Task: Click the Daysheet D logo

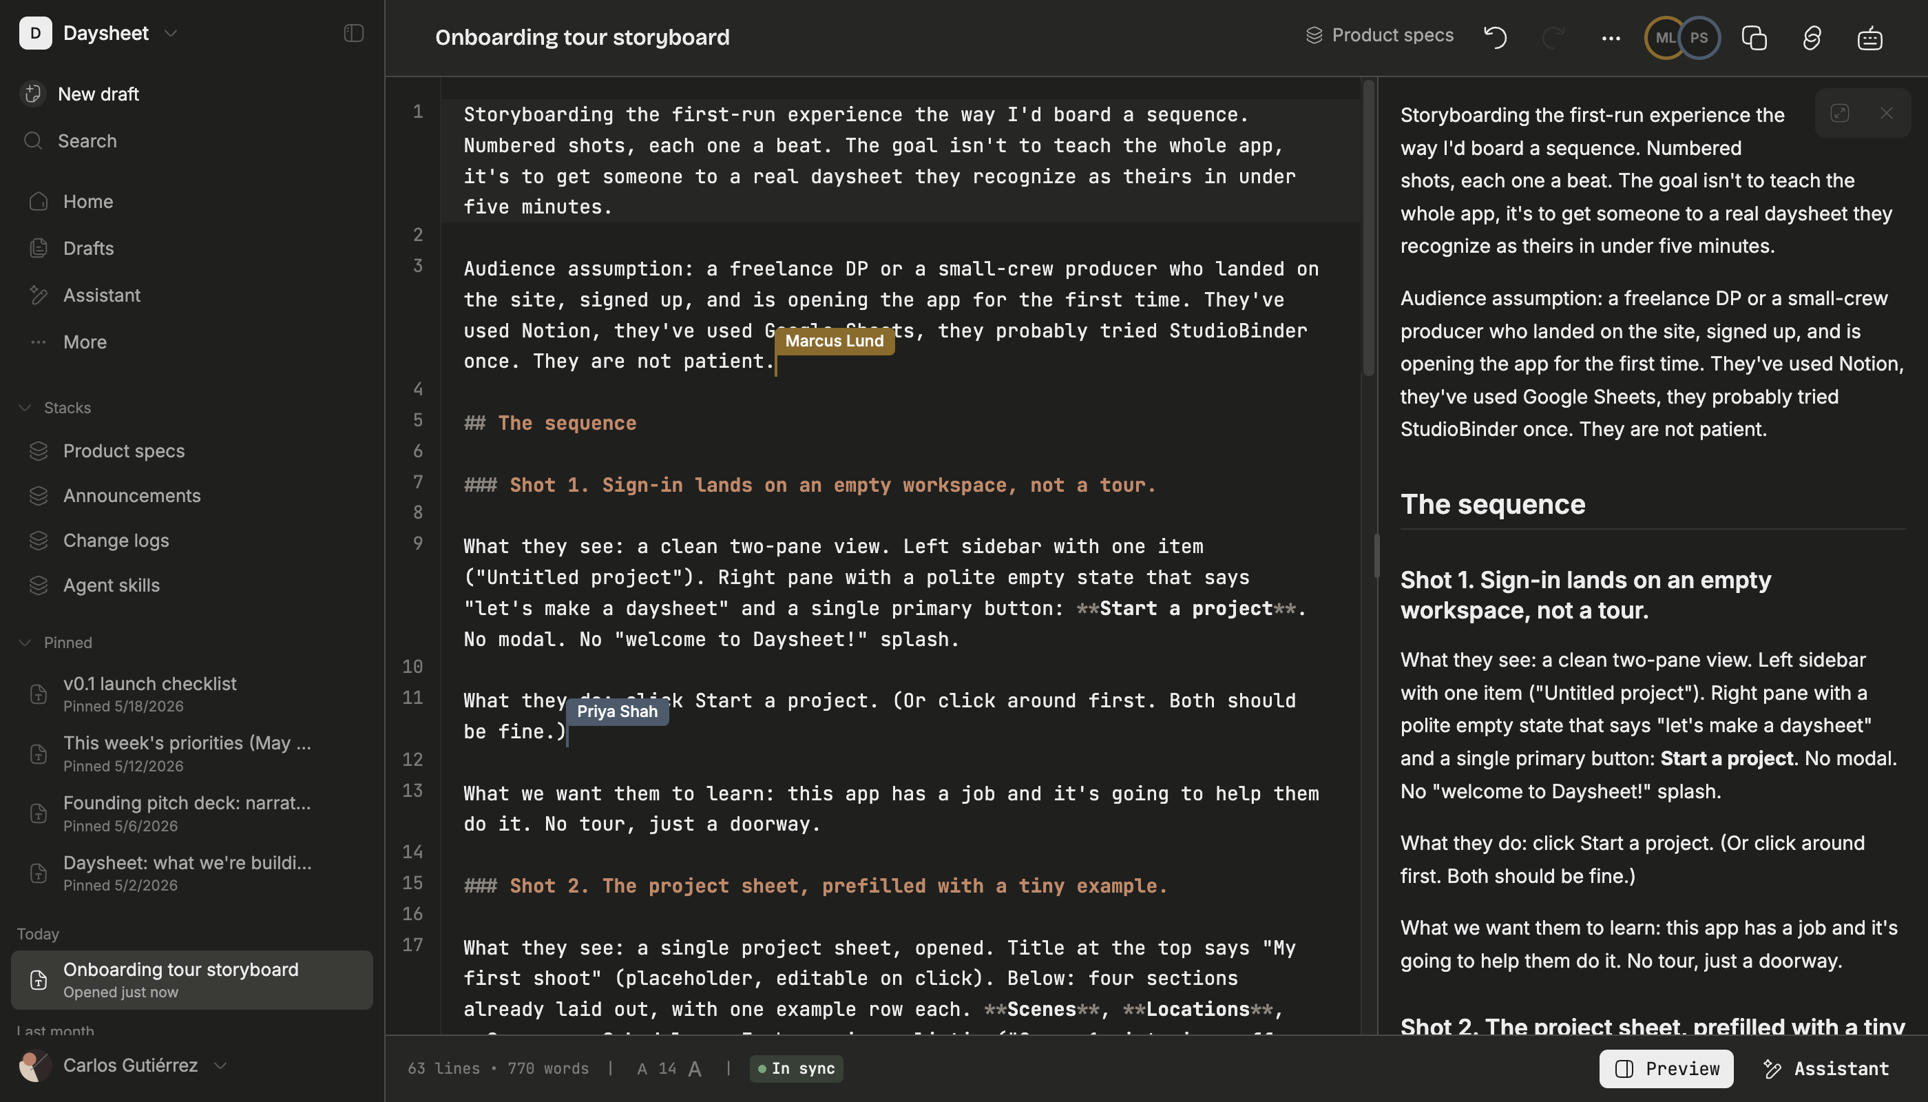Action: 35,33
